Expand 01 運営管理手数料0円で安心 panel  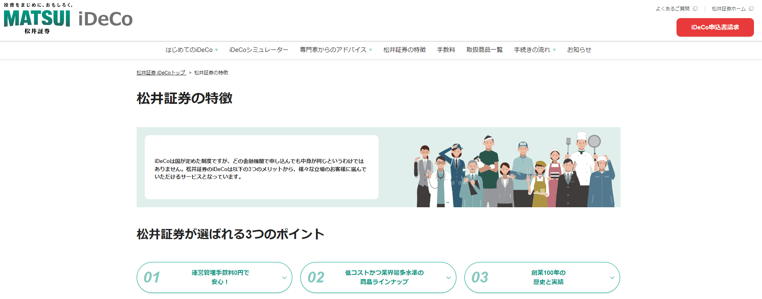click(x=214, y=277)
